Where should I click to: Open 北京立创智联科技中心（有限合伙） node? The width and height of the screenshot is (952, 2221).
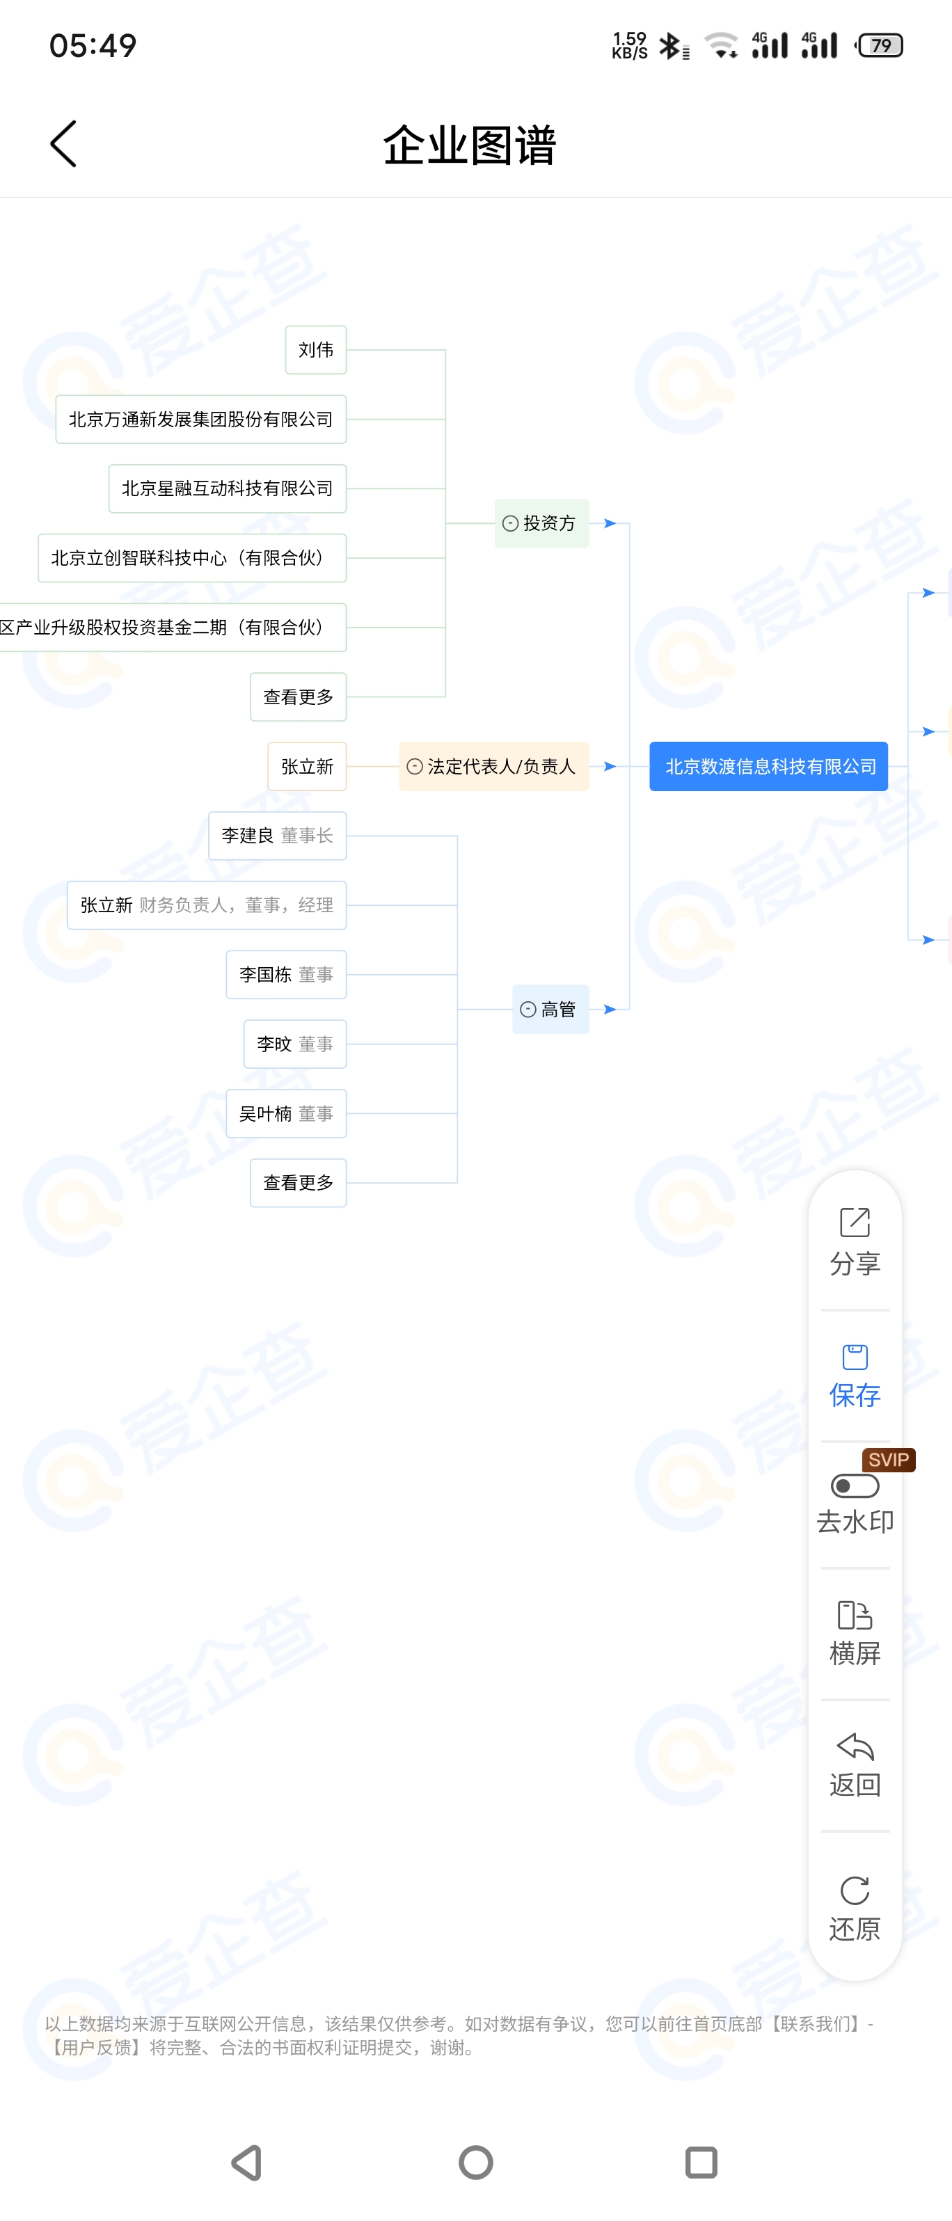click(192, 558)
